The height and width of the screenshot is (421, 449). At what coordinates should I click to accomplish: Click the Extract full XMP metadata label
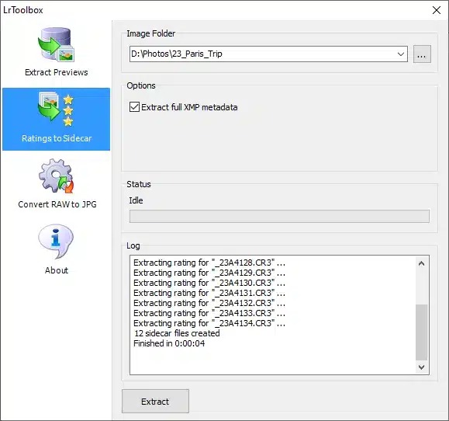[x=189, y=107]
